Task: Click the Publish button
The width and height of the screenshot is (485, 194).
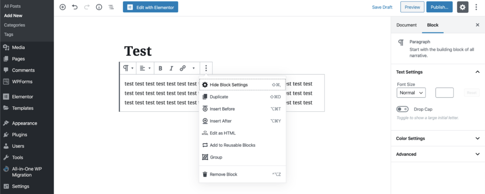Action: 439,7
